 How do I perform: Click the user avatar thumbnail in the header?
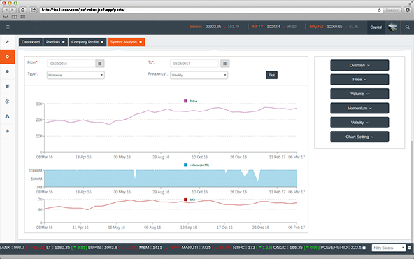[392, 27]
